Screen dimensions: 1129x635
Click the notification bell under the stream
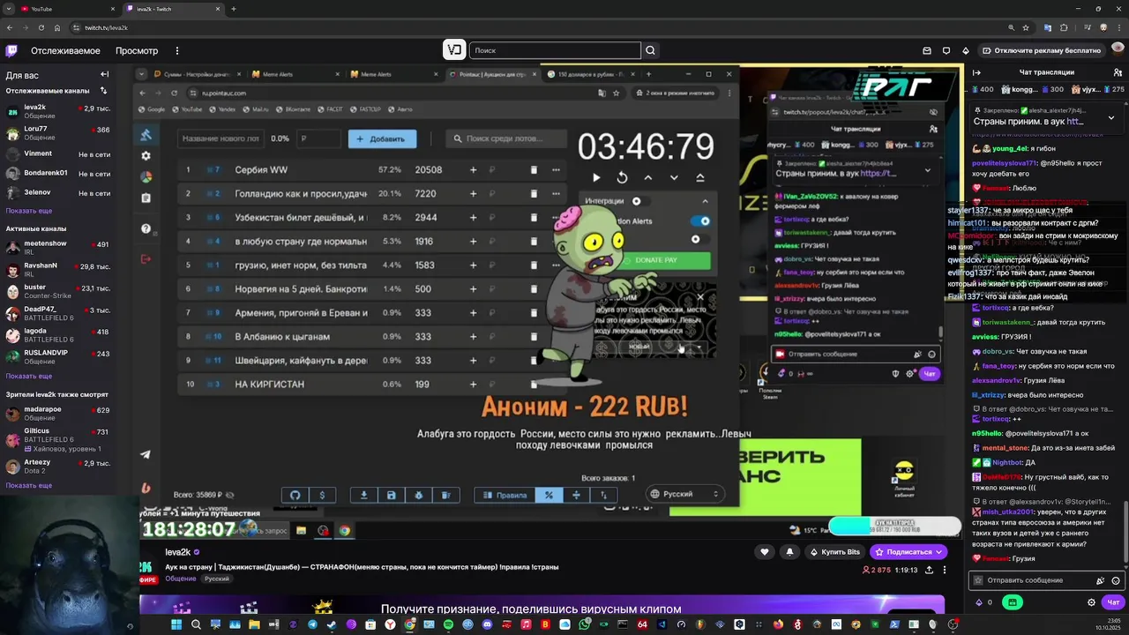(789, 551)
